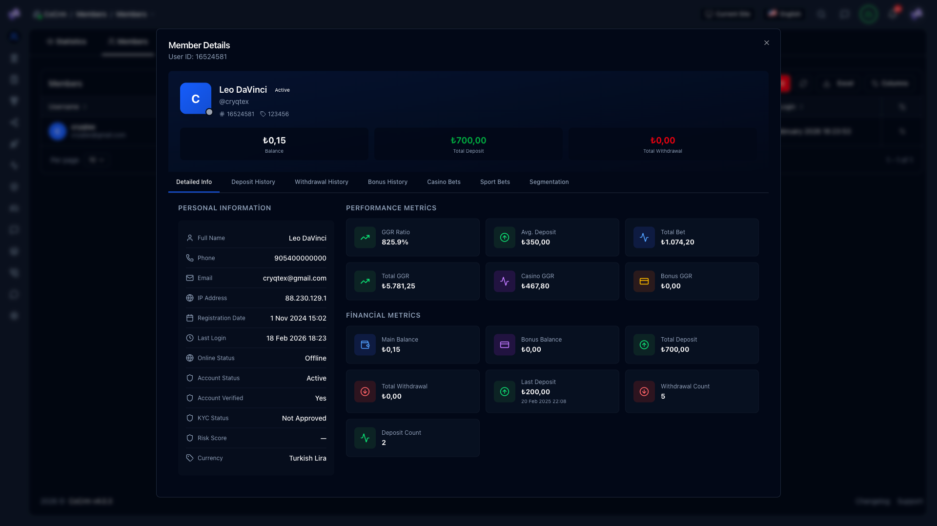Click the Not Approved KYC value
The image size is (937, 526).
304,418
